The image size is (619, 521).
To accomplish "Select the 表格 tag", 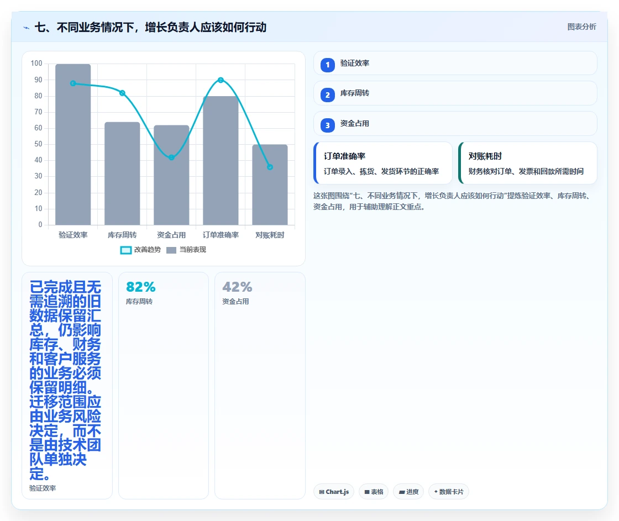I will [374, 492].
